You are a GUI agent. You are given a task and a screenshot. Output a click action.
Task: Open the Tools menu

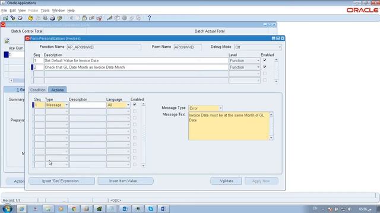pos(45,11)
